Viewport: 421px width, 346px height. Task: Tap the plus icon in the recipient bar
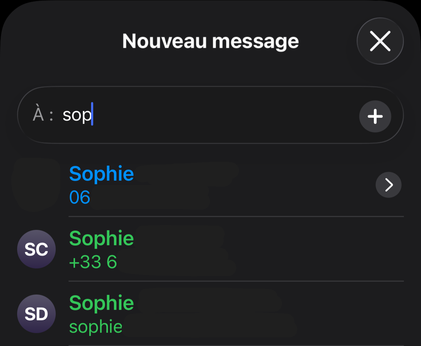coord(375,116)
